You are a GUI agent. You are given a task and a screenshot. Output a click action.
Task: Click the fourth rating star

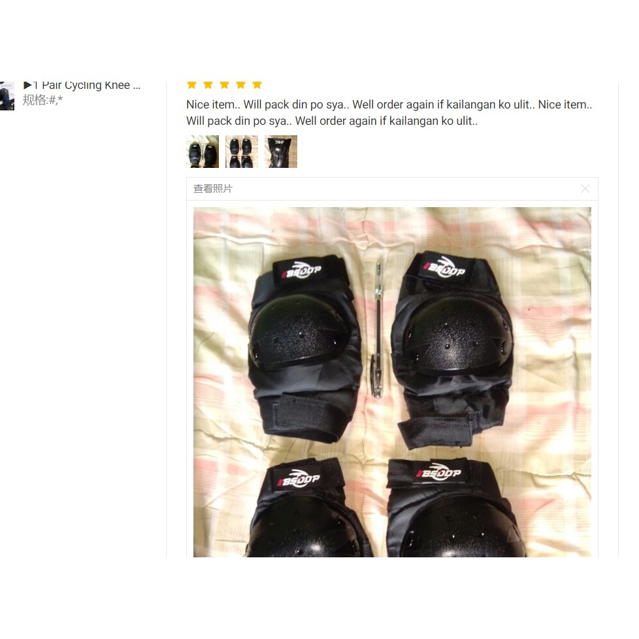click(240, 85)
